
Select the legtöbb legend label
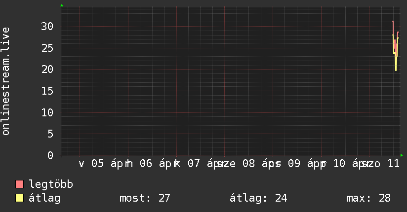[x=51, y=184]
